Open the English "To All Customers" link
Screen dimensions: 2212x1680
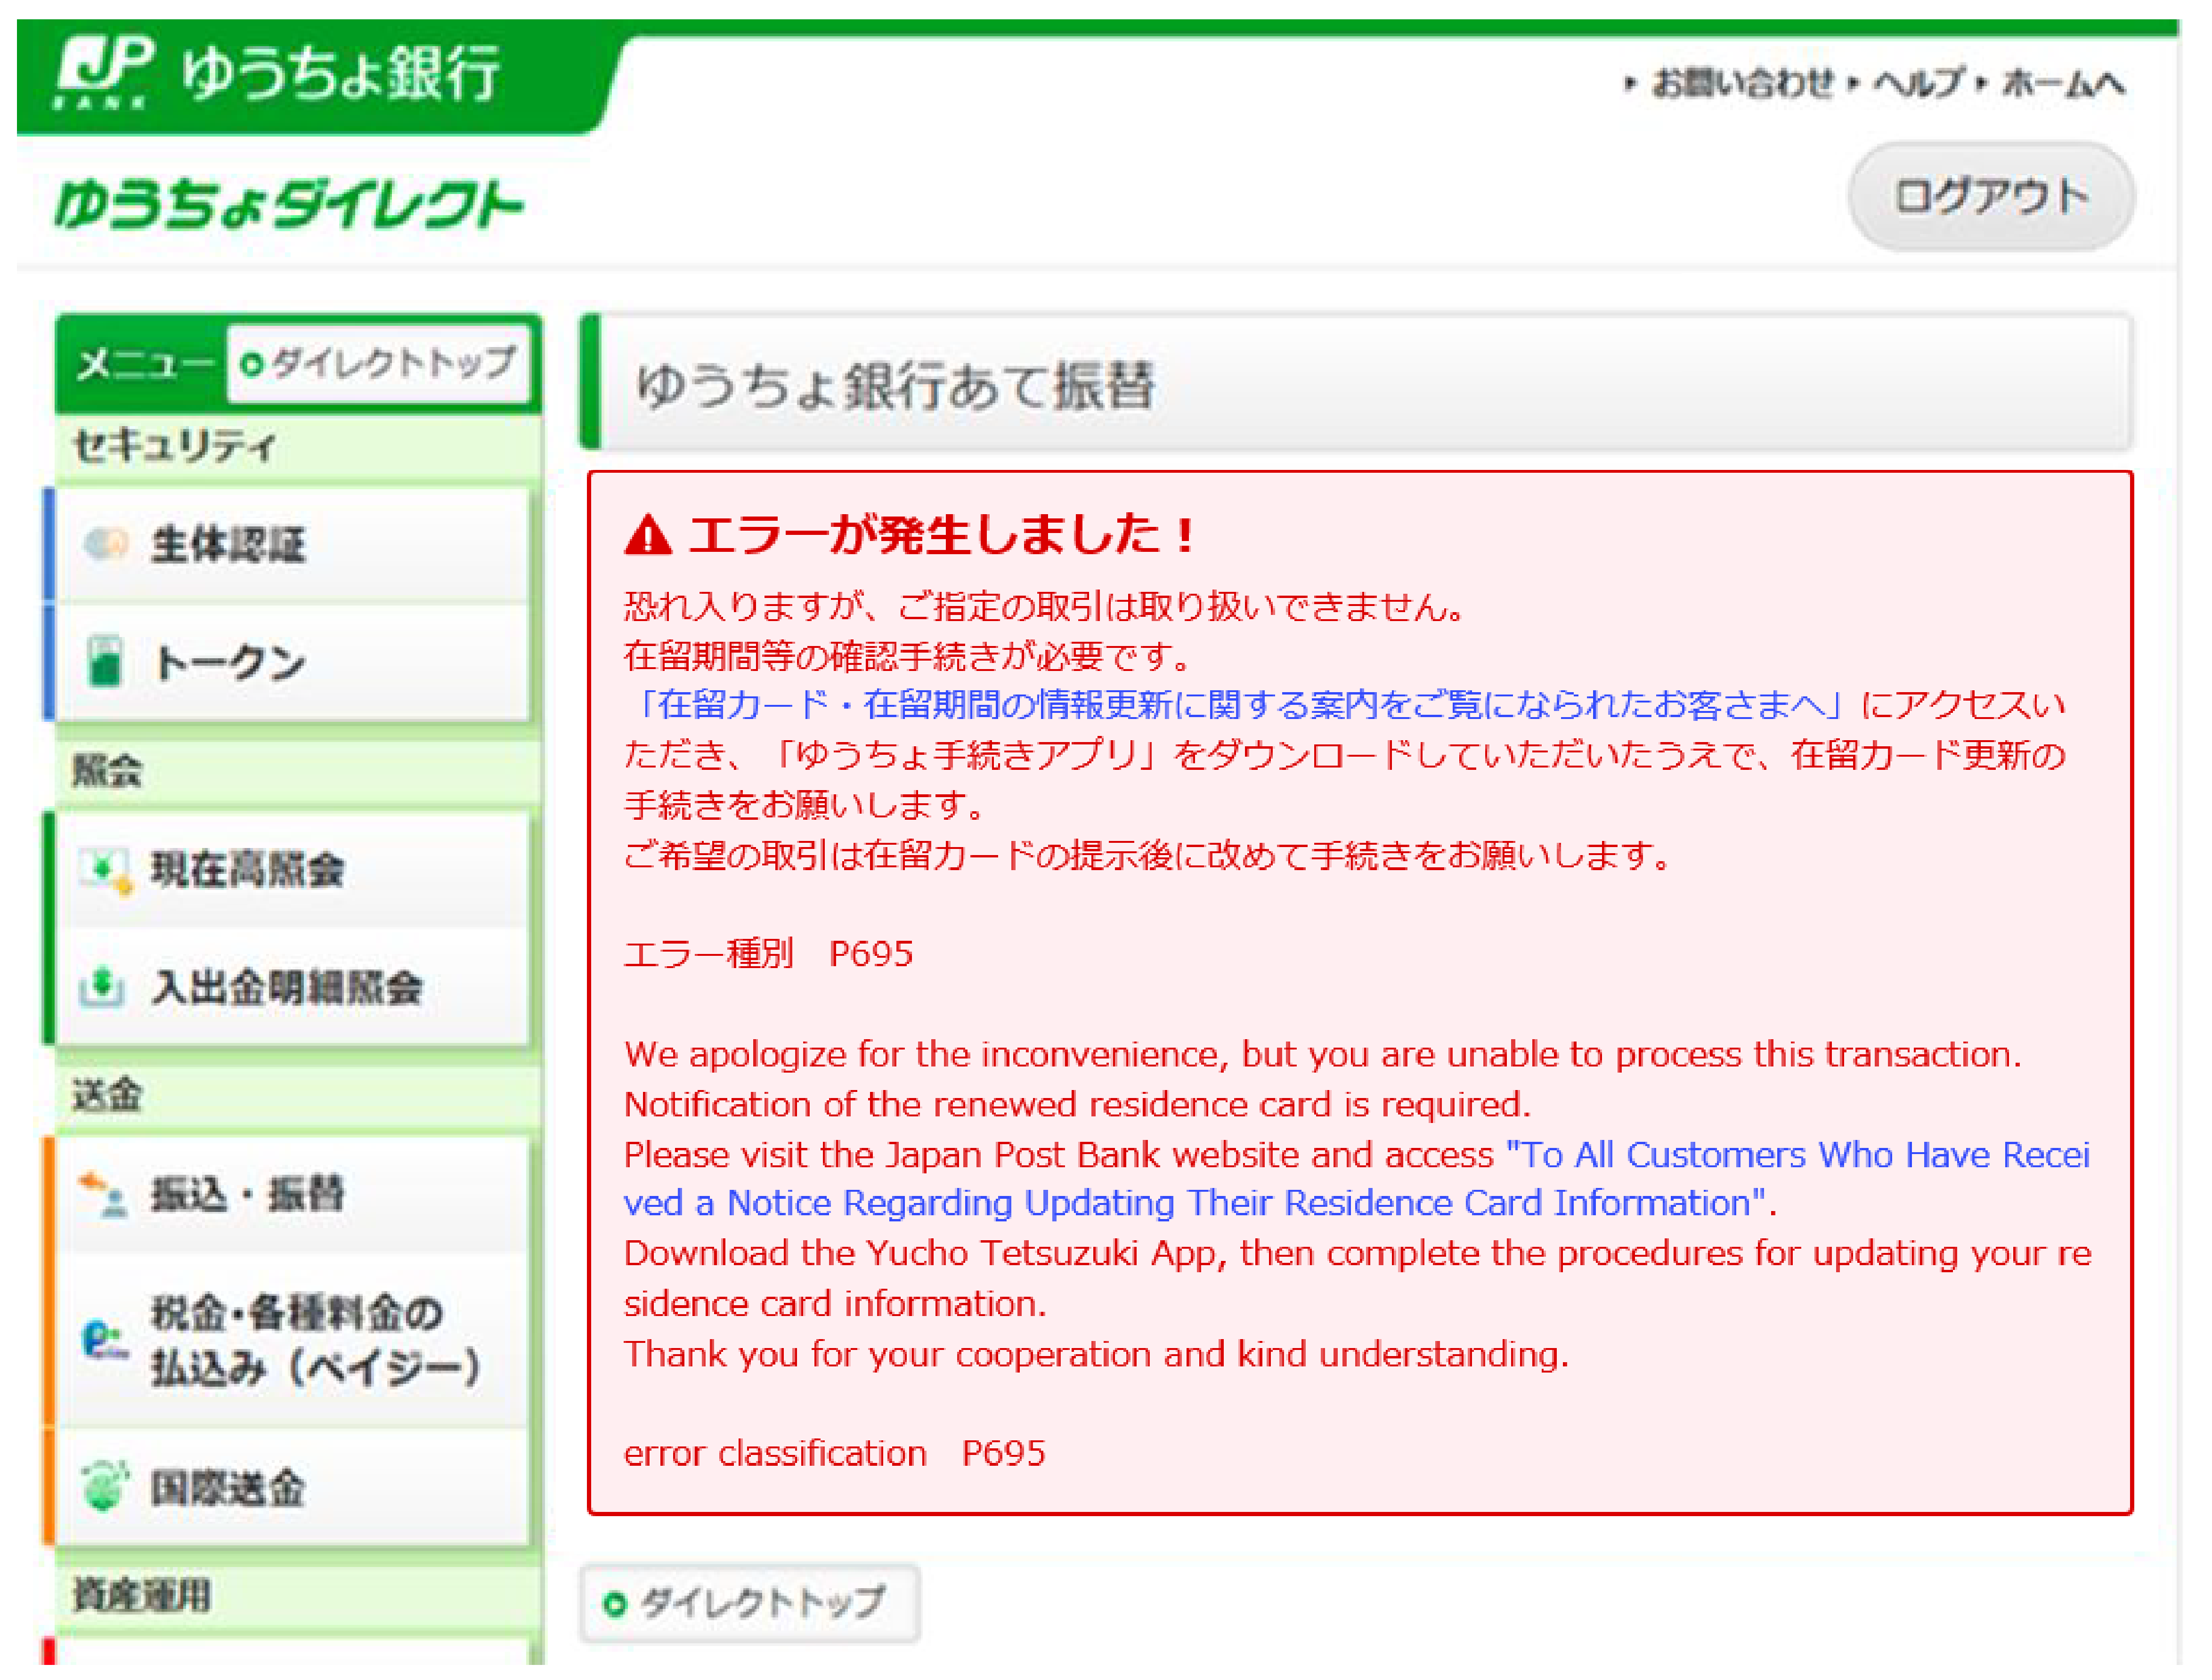click(1358, 1180)
